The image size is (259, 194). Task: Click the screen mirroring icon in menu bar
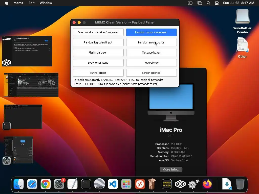[x=200, y=3]
